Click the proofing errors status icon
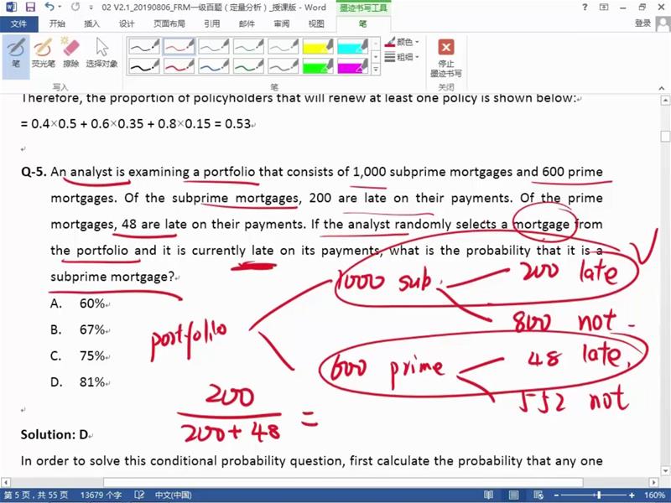The image size is (671, 503). [139, 495]
